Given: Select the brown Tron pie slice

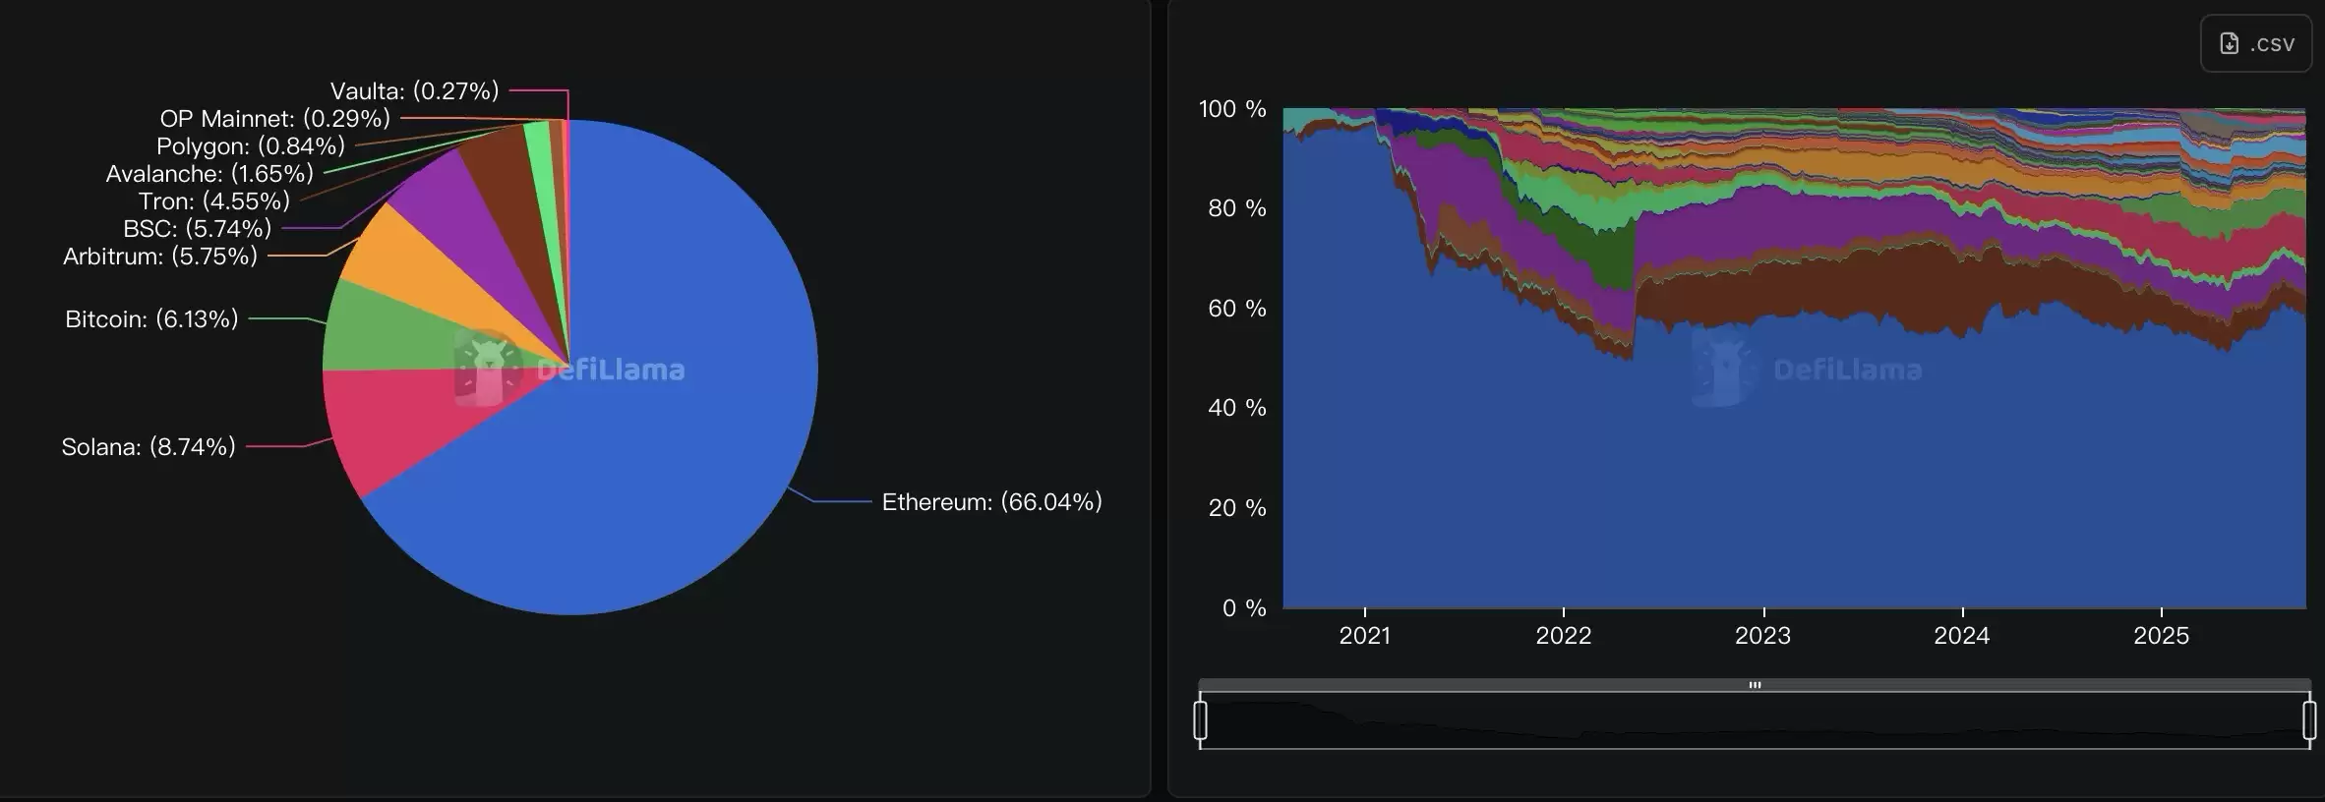Looking at the screenshot, I should 502,167.
